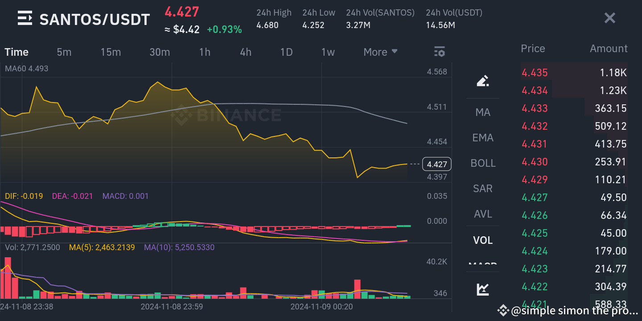
Task: Click the DIF: -0.019 label
Action: click(x=24, y=196)
